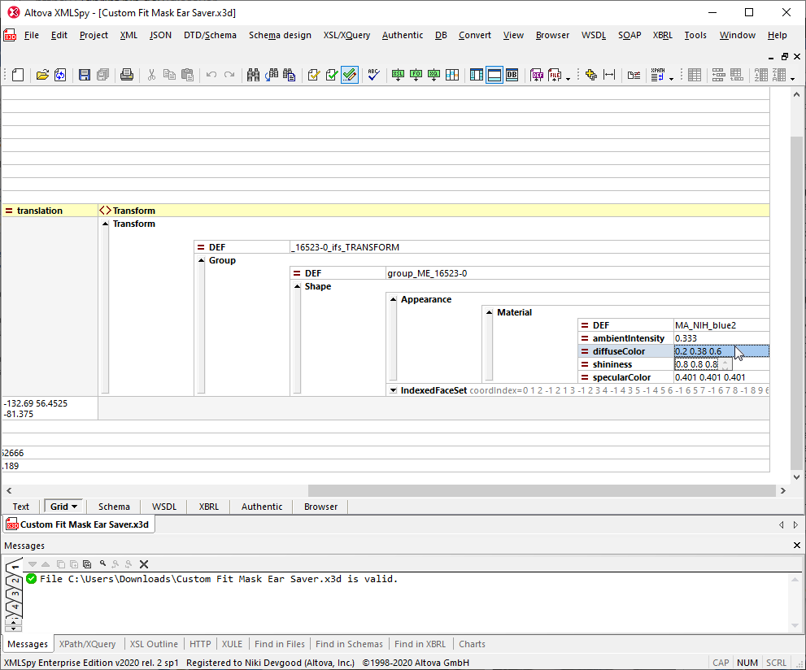Toggle the DB view mode button

point(511,74)
